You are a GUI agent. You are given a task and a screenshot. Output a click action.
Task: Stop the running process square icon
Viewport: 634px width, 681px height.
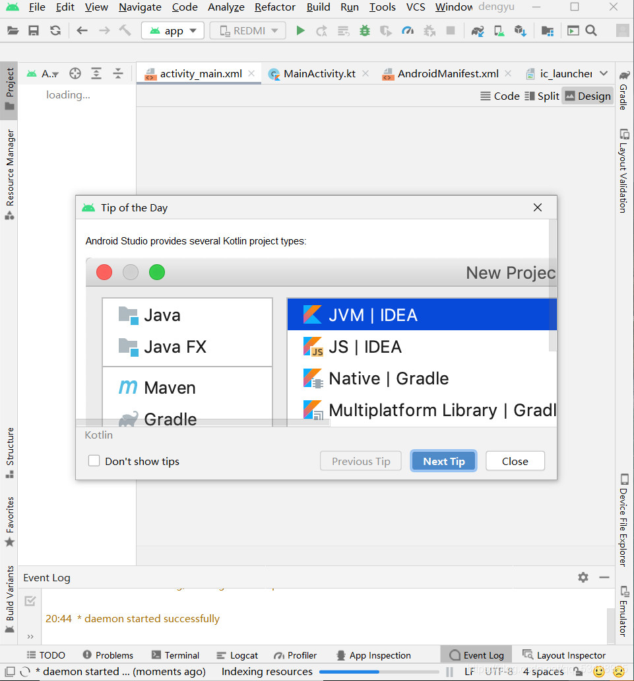click(451, 30)
